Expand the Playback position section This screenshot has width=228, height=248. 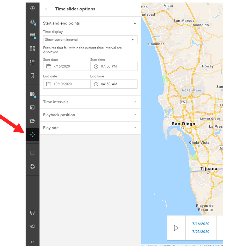[90, 115]
